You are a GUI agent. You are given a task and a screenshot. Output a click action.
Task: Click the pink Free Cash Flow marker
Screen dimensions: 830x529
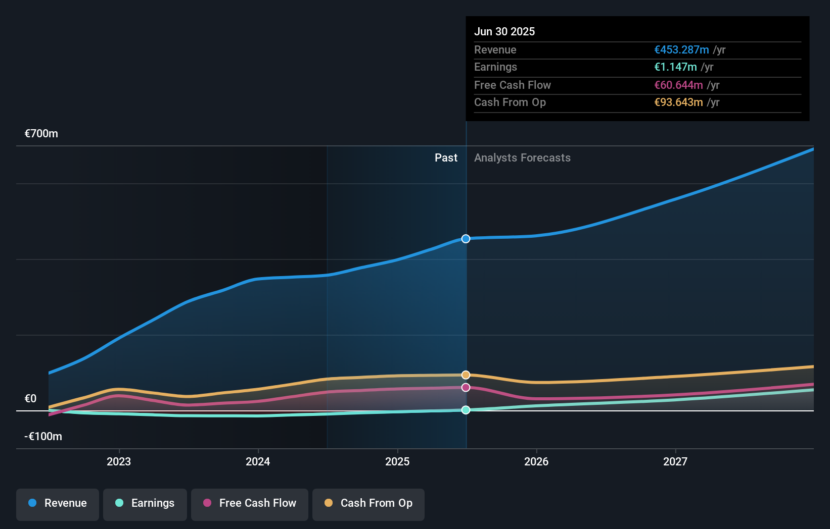click(x=465, y=387)
